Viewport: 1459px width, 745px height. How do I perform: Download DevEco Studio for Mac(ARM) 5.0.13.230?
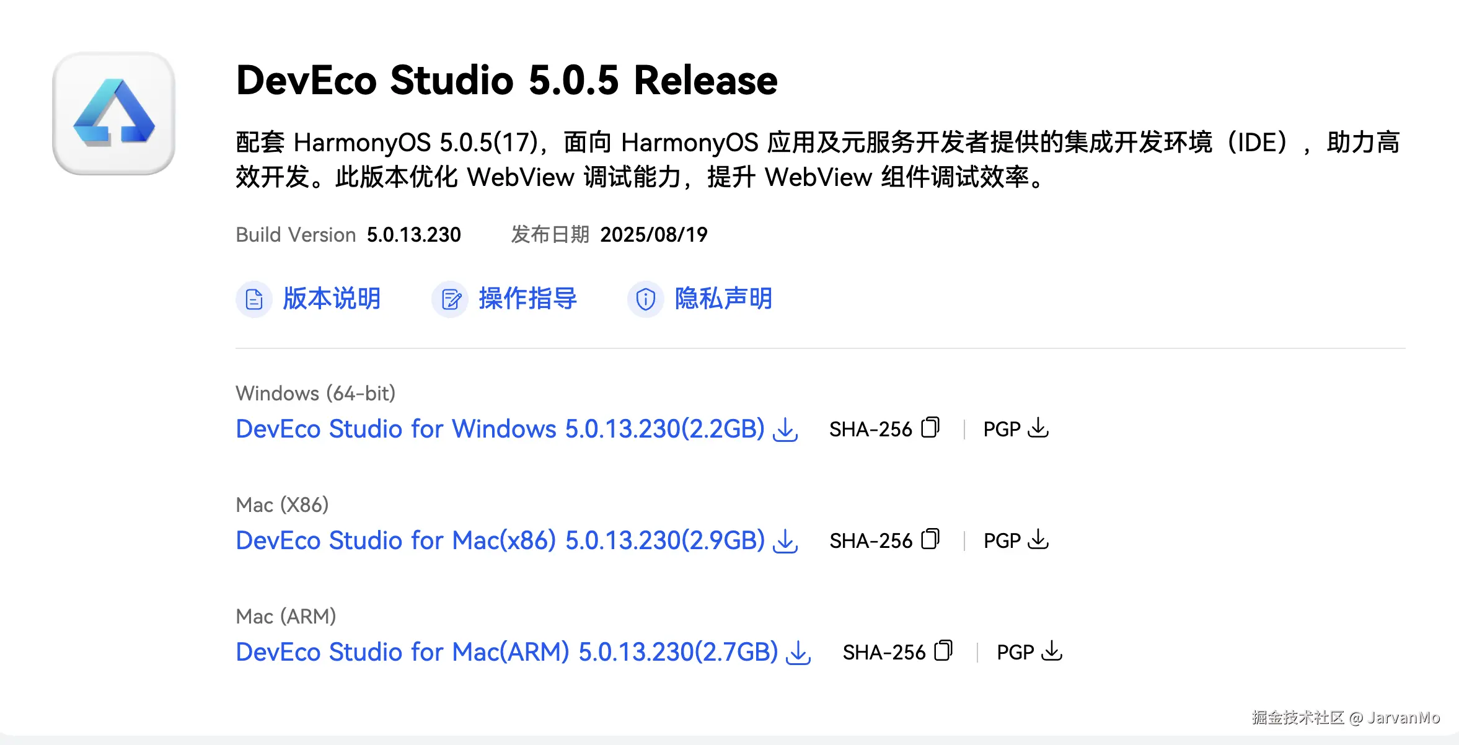click(x=507, y=652)
